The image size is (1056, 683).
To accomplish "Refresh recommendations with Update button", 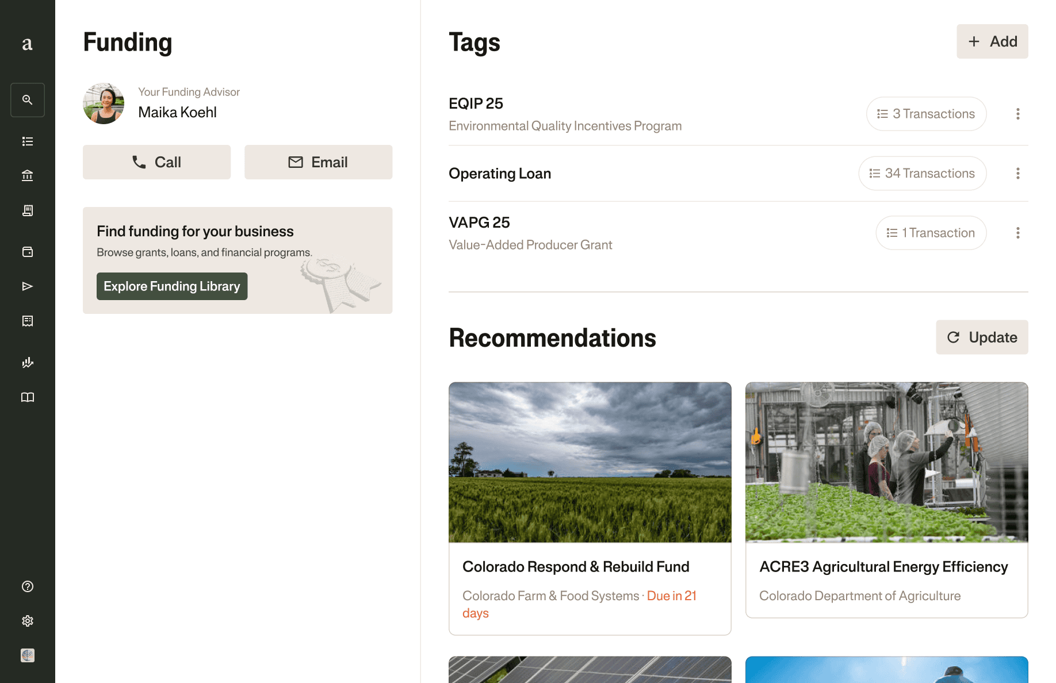I will 981,337.
